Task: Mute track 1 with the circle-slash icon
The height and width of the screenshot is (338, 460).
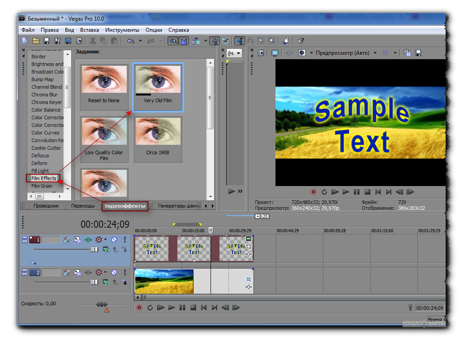Action: pyautogui.click(x=114, y=240)
